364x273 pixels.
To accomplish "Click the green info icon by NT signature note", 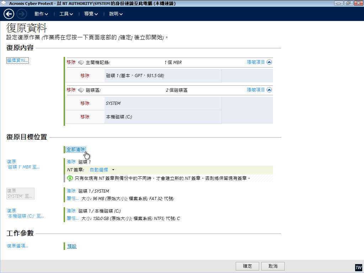I will 70,178.
